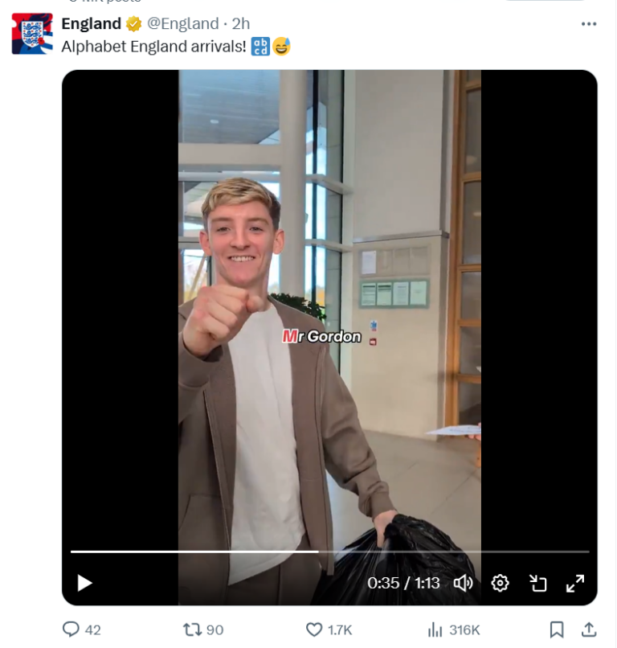
Task: Pop out video into mini player
Action: click(x=537, y=583)
